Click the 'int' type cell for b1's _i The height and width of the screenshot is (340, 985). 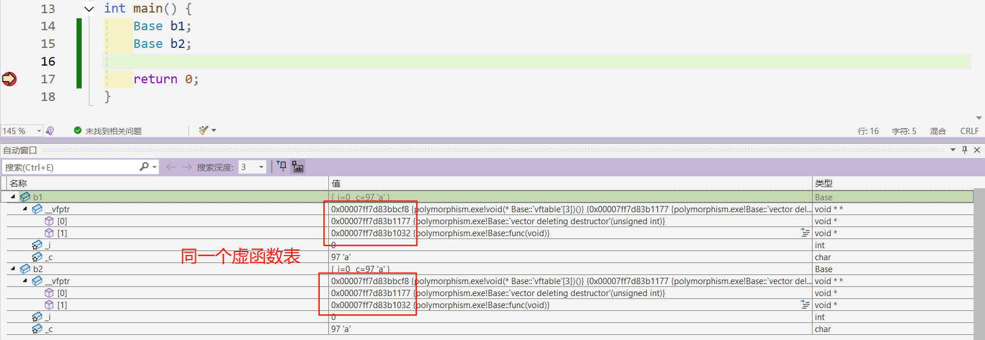pyautogui.click(x=892, y=245)
